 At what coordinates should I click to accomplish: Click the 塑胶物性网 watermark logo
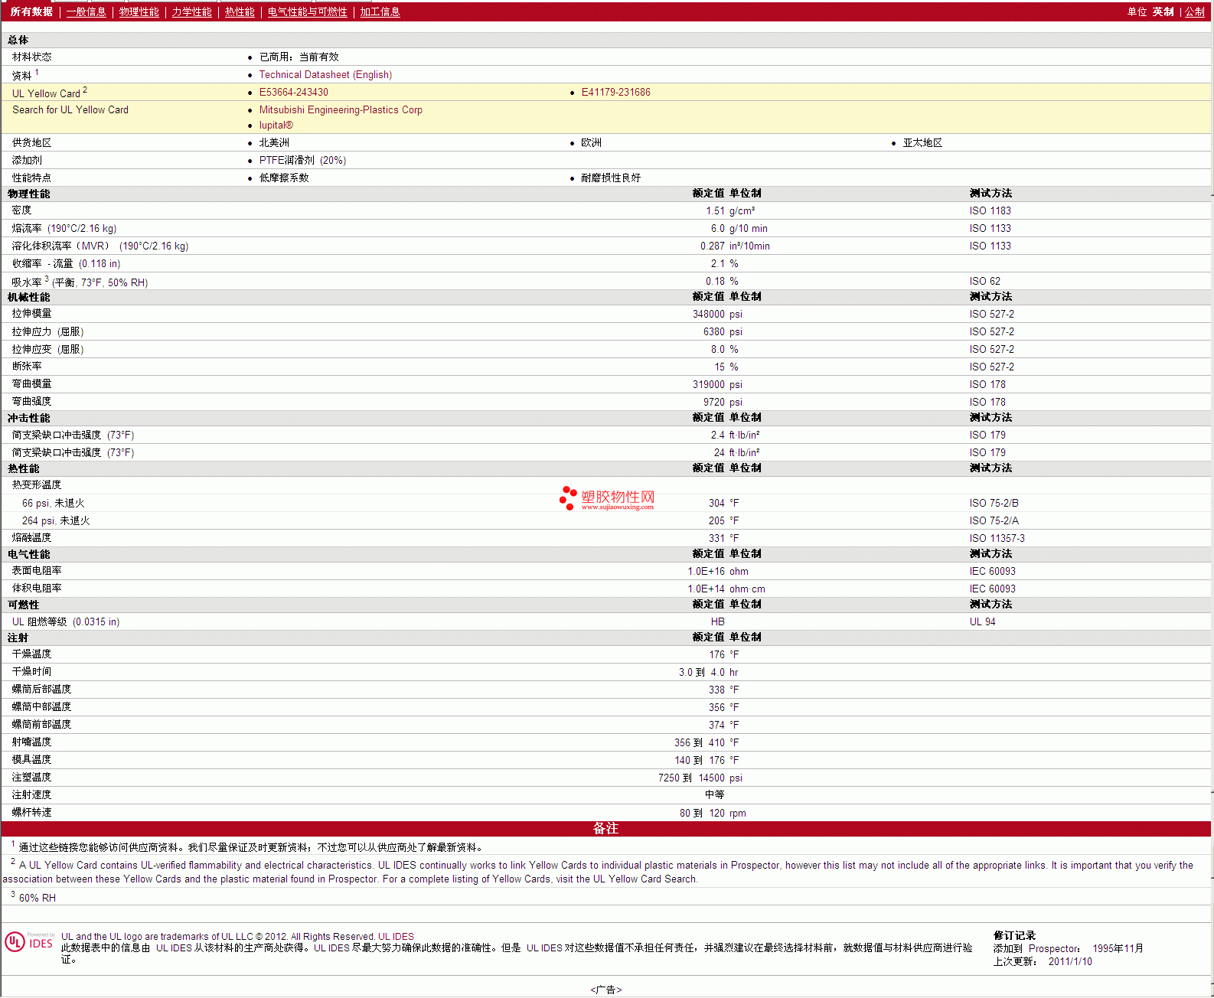607,498
